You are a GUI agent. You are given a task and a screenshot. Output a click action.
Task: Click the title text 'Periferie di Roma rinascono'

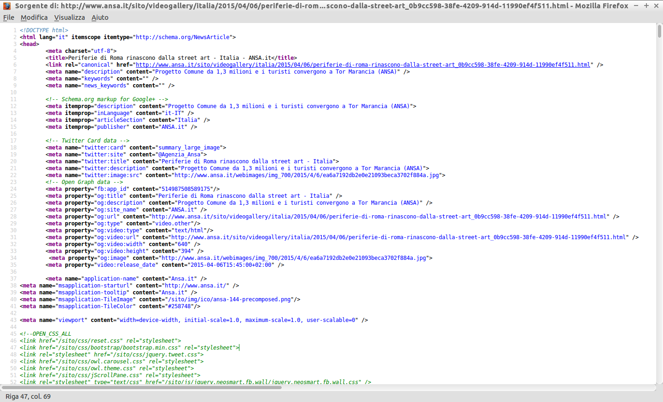pyautogui.click(x=111, y=58)
